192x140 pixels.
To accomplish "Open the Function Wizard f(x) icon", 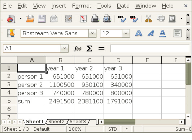I will pos(78,48).
